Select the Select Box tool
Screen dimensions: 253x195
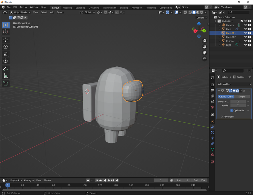pyautogui.click(x=6, y=25)
